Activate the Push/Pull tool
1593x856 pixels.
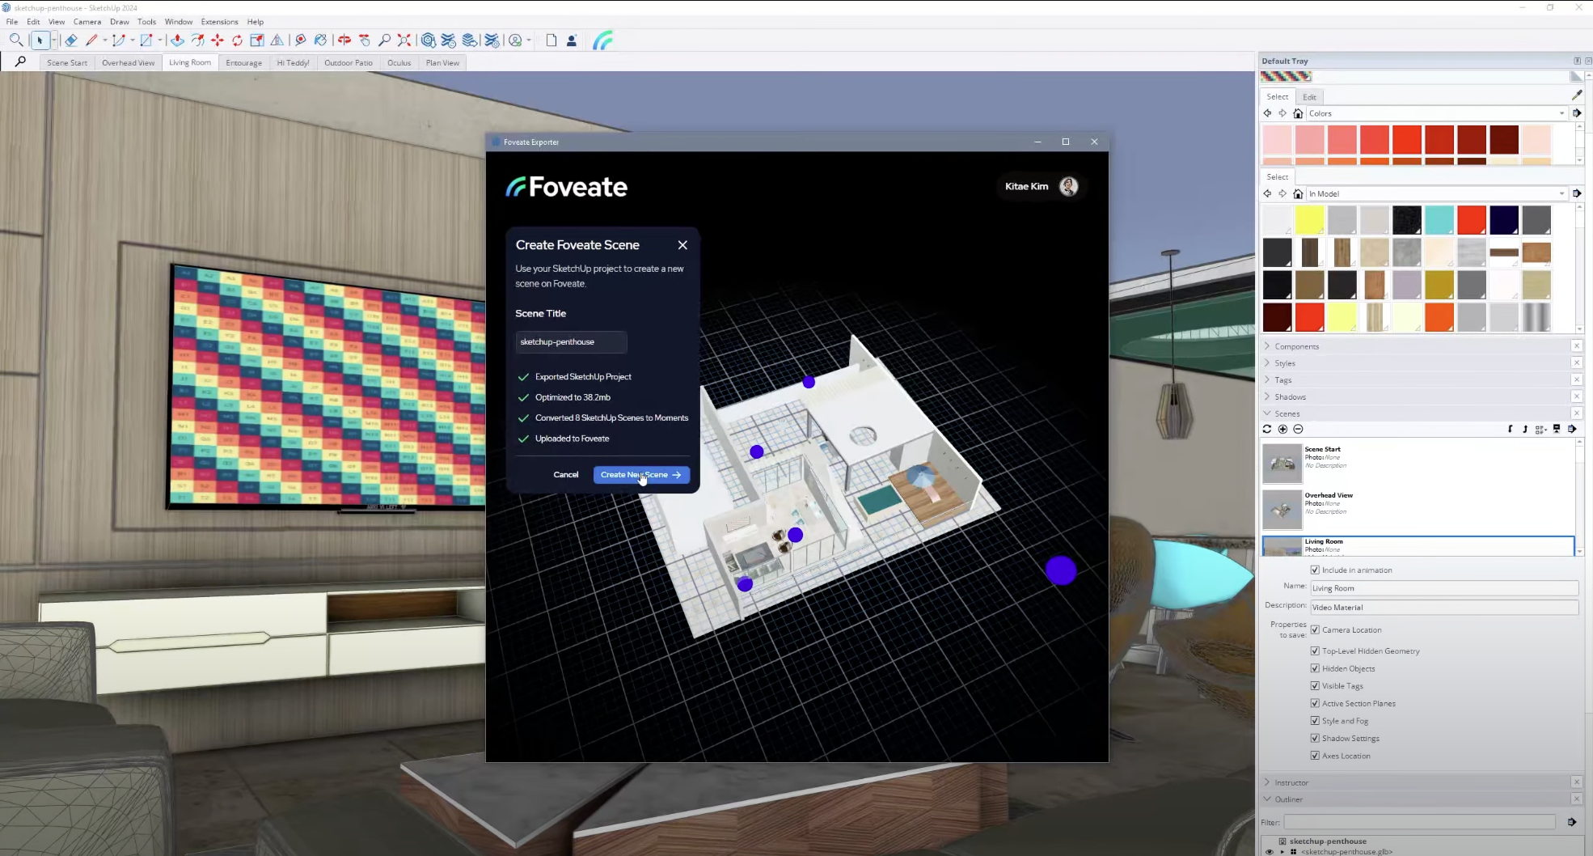178,40
